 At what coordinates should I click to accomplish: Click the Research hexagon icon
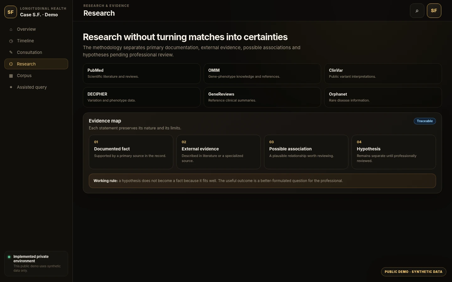11,64
